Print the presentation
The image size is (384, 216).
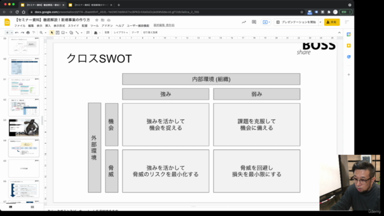coord(28,32)
